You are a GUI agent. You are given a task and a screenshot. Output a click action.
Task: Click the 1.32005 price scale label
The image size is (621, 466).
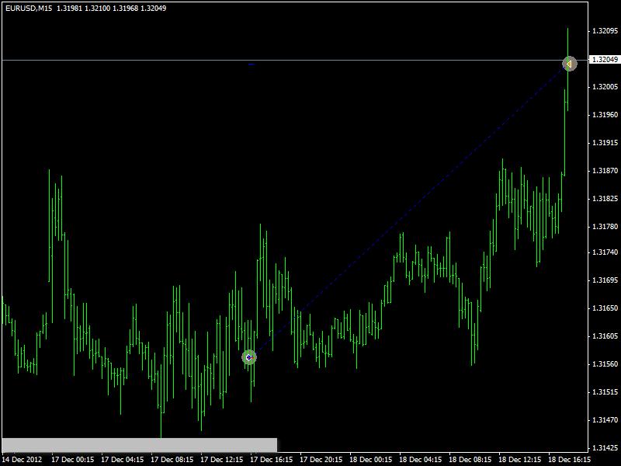tap(605, 87)
